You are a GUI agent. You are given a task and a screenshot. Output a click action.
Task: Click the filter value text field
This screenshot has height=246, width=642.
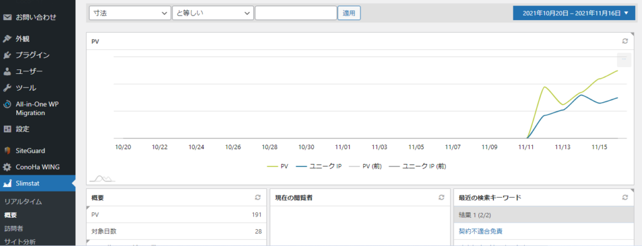pyautogui.click(x=296, y=13)
